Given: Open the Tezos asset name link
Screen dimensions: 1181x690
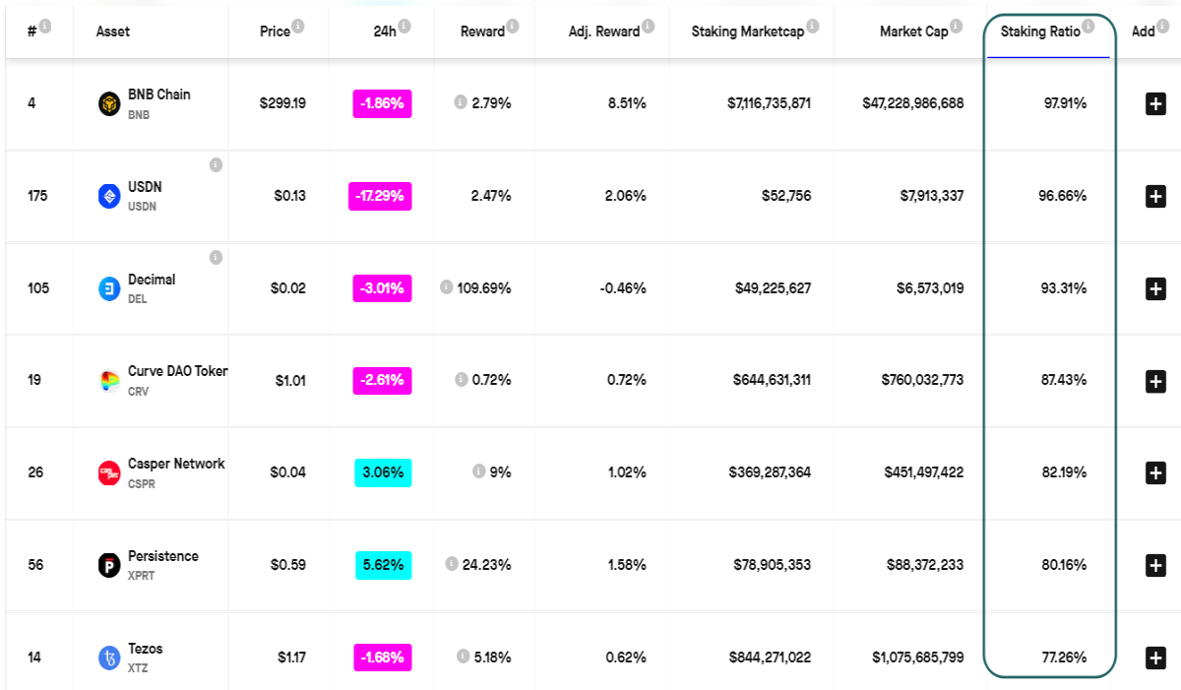Looking at the screenshot, I should tap(145, 649).
